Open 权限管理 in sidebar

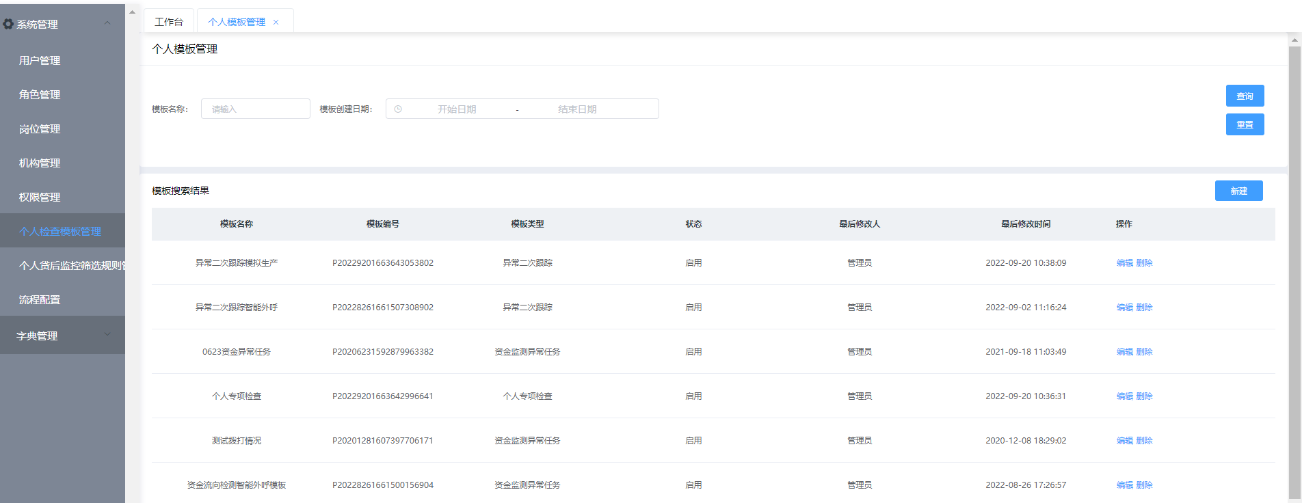point(40,197)
